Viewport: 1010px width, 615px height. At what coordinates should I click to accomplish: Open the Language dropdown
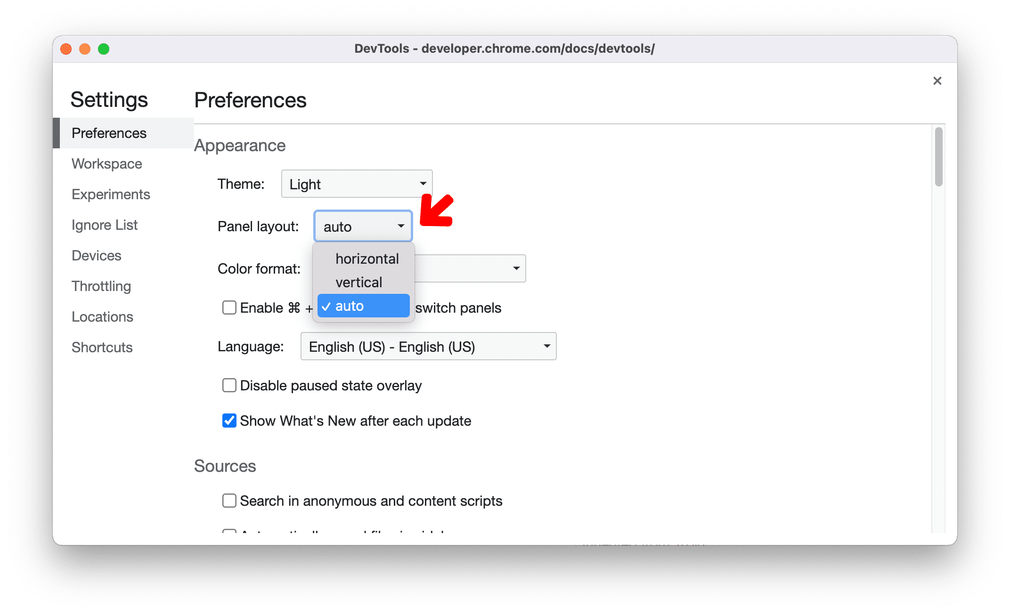[x=426, y=346]
